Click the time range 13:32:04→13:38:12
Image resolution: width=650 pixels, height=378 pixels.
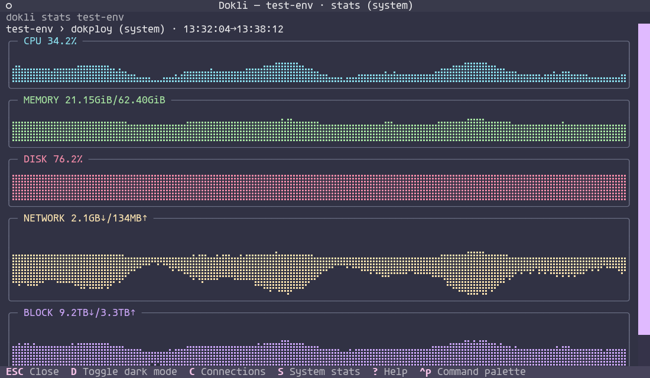[233, 29]
